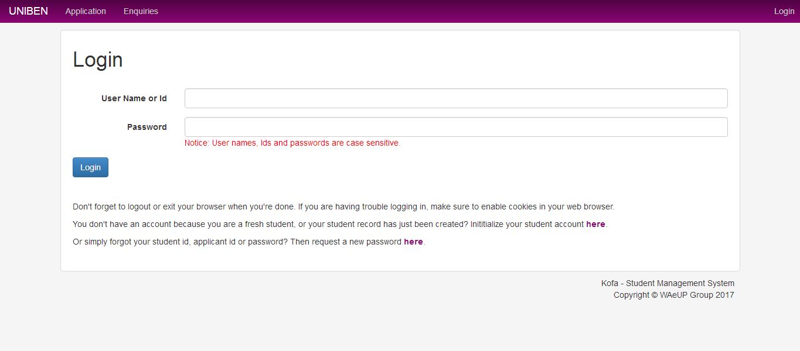Screen dimensions: 800x351
Task: Focus the User Name or Id field
Action: pos(455,98)
